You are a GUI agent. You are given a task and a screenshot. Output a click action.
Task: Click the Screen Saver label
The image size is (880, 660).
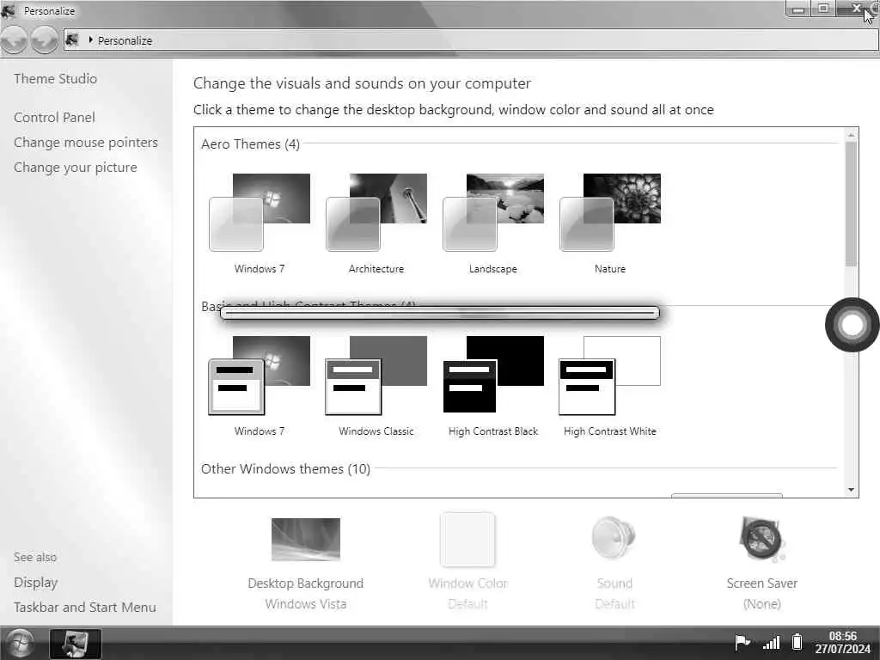pos(762,584)
